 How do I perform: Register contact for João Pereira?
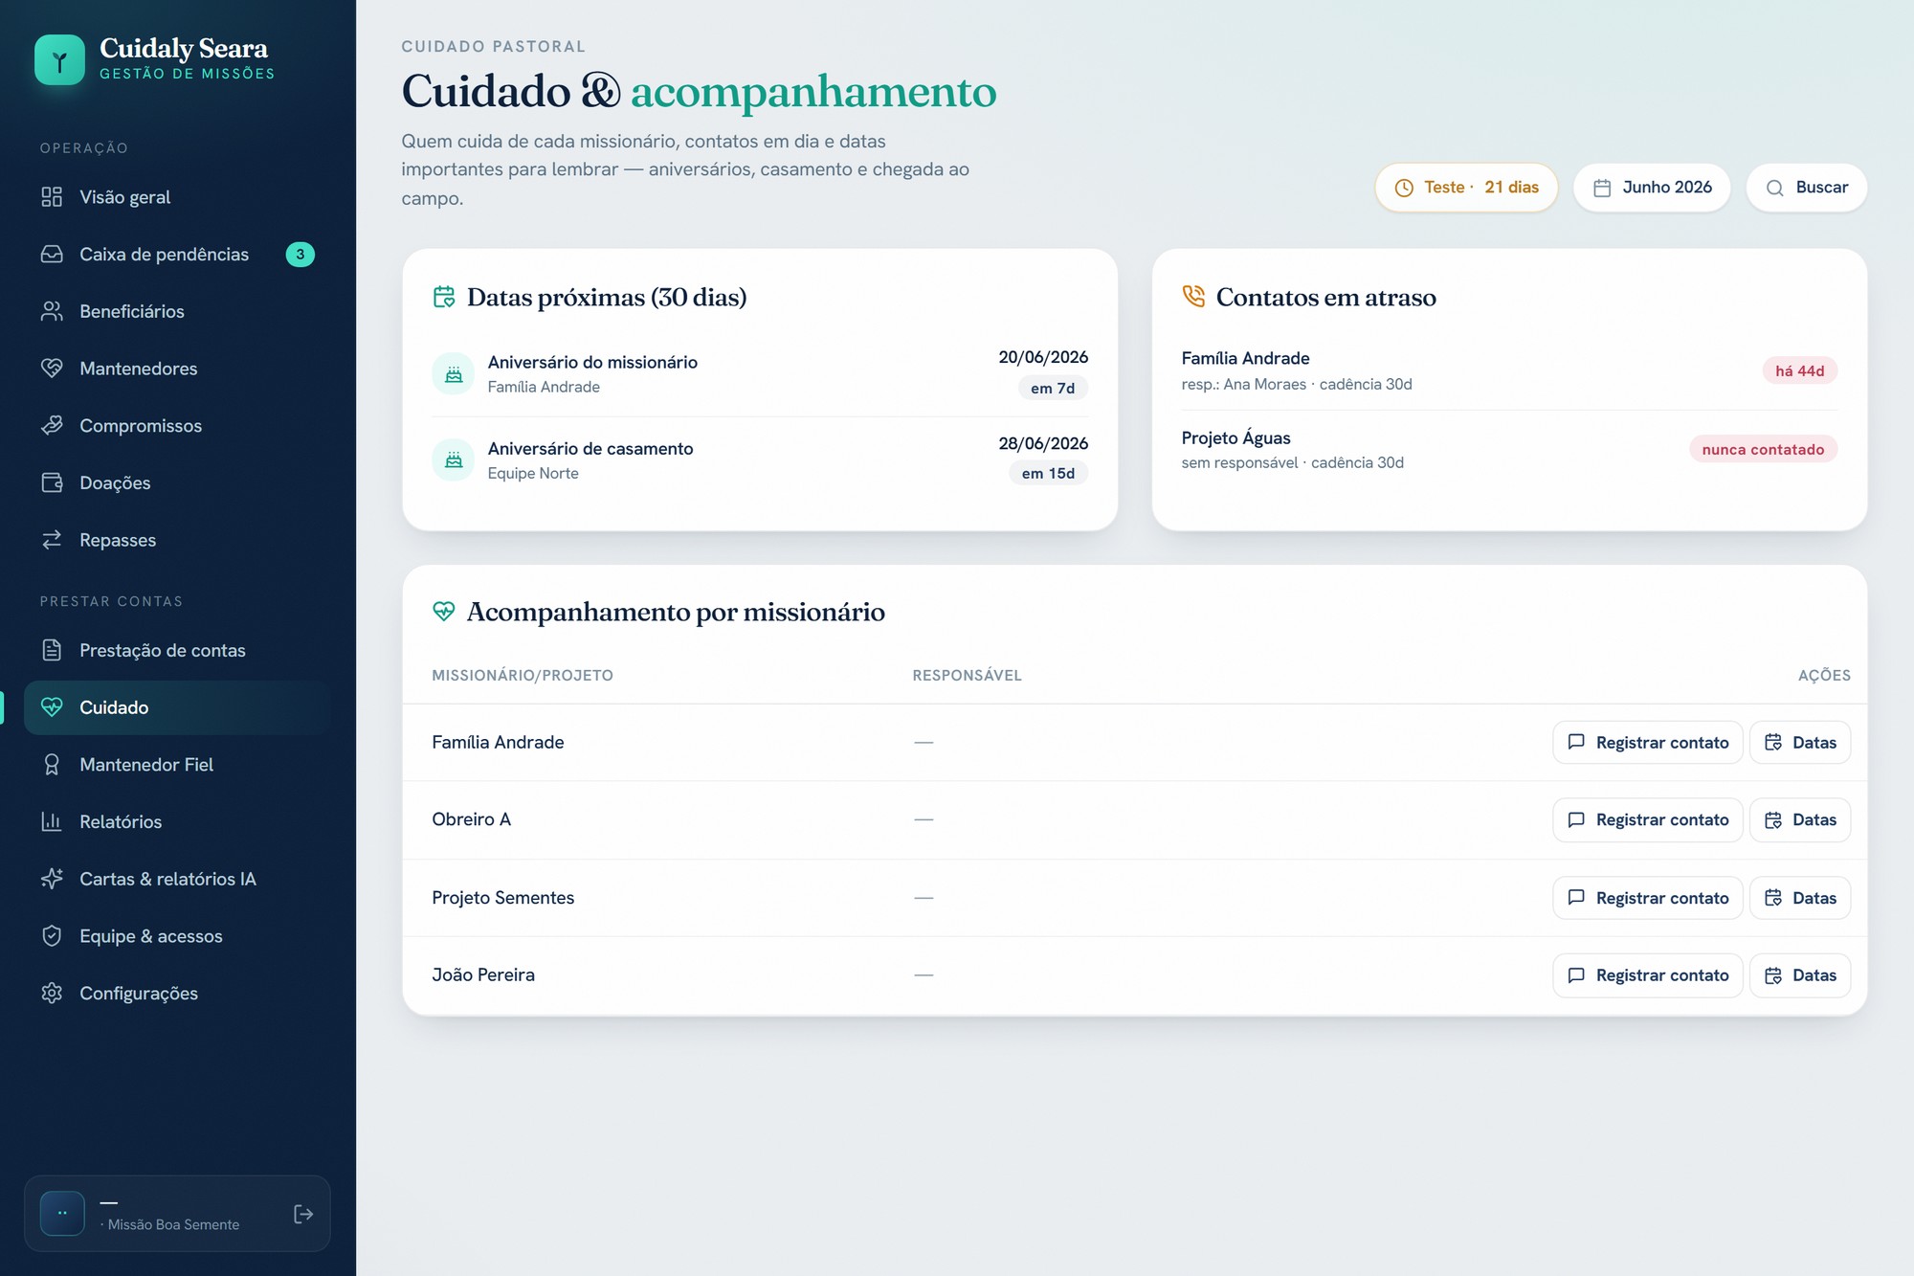(x=1647, y=975)
